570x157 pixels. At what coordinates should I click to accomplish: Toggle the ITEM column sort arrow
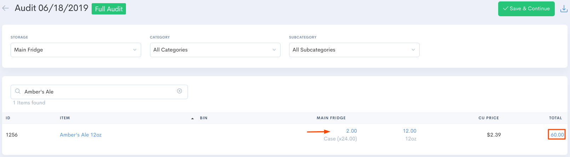click(x=192, y=118)
